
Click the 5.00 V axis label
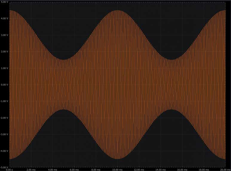coord(4,2)
